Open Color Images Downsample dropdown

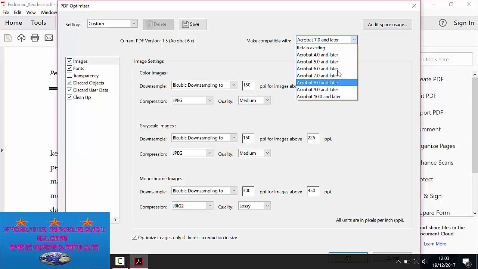click(x=204, y=85)
